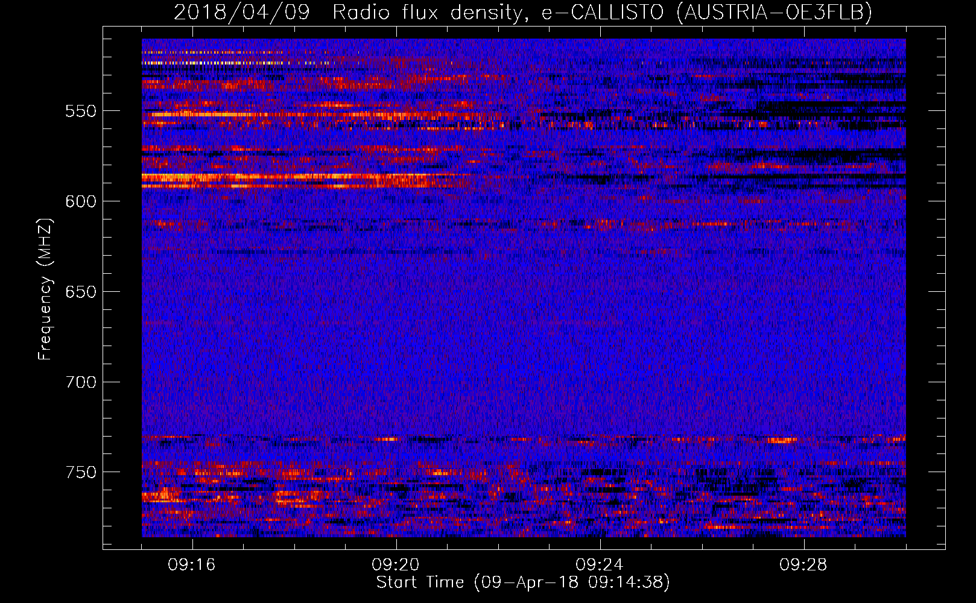Click the 09:16 time tick label
976x603 pixels.
[x=192, y=565]
